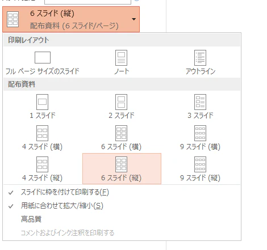The height and width of the screenshot is (250, 267).
Task: Collapse the 6 スライド (縦) layout dropdown
Action: coord(71,19)
